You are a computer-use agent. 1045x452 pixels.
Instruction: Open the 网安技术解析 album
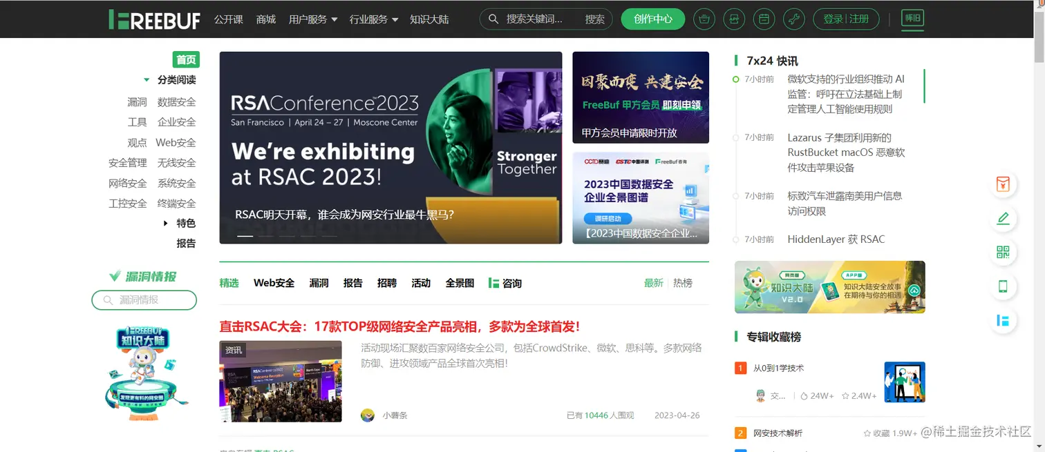tap(778, 433)
